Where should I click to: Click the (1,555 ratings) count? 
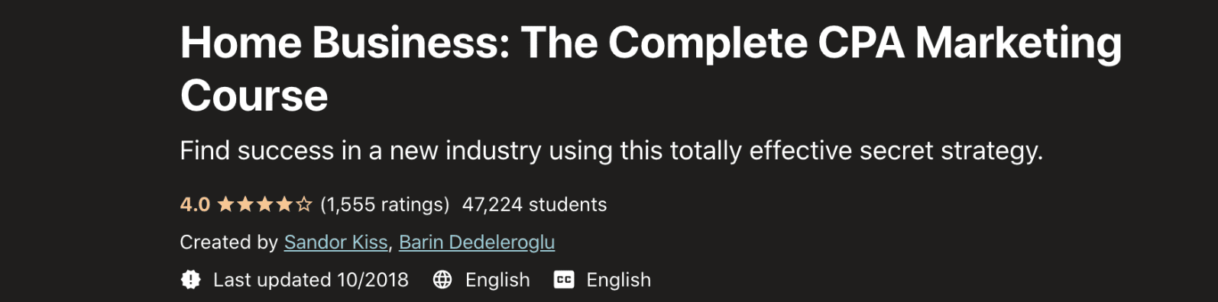click(385, 204)
